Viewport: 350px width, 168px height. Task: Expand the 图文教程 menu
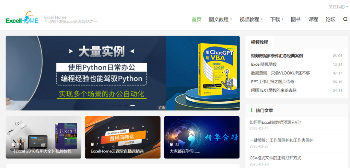click(x=220, y=19)
